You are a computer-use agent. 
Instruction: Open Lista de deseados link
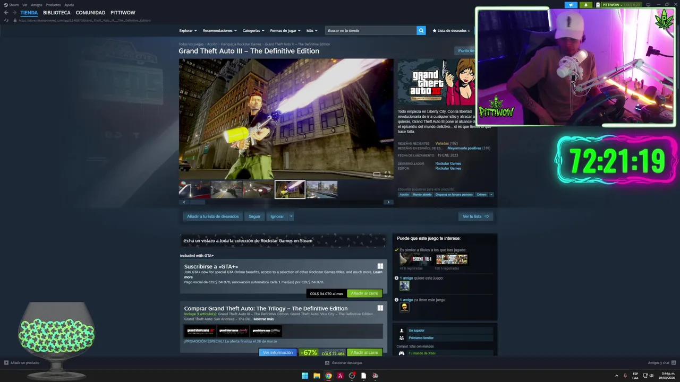[x=451, y=30]
